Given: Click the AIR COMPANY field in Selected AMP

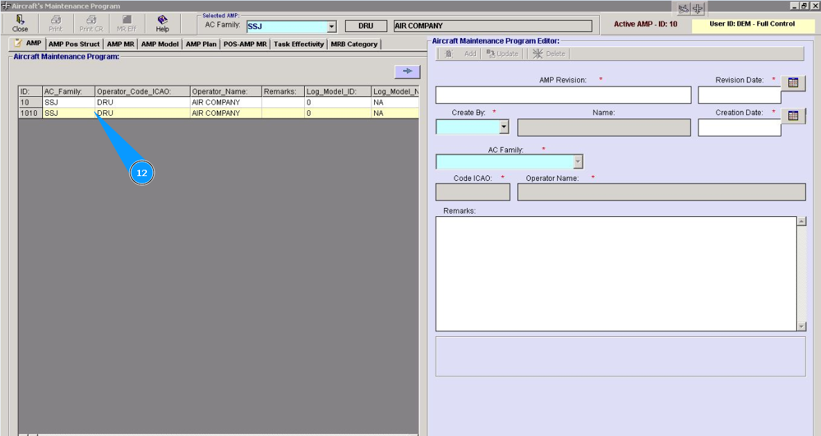Looking at the screenshot, I should click(x=493, y=26).
